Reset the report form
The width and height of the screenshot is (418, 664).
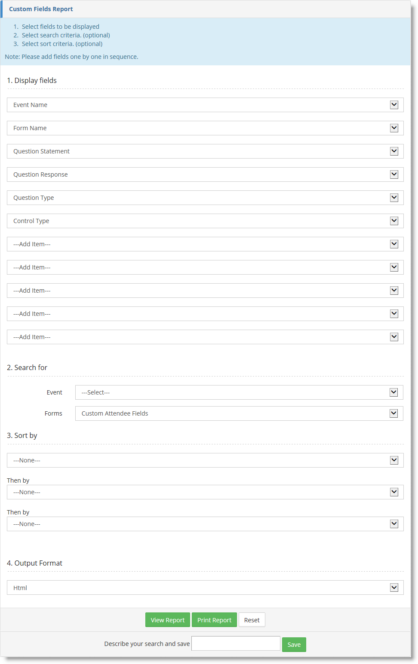coord(252,620)
